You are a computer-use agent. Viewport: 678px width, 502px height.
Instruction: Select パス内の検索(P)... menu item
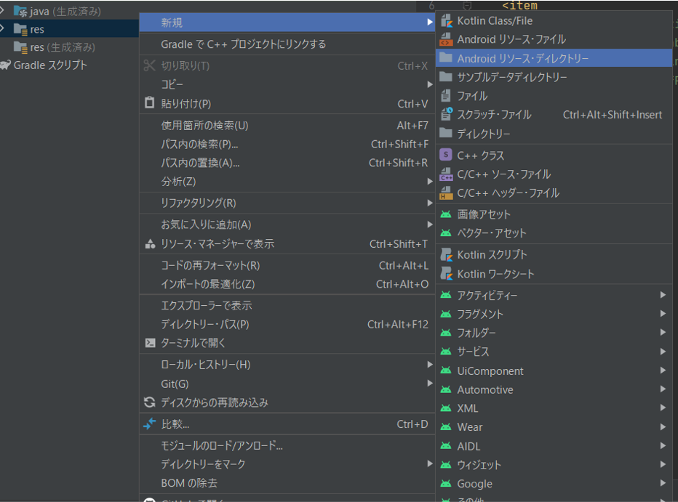287,144
